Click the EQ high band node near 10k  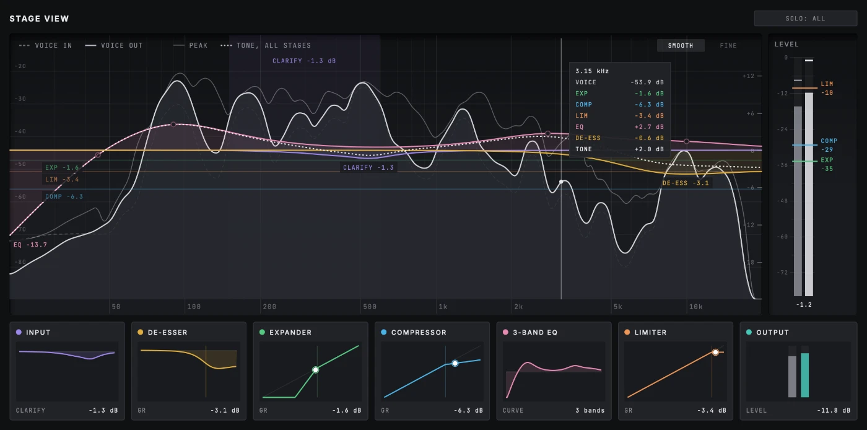click(x=686, y=142)
